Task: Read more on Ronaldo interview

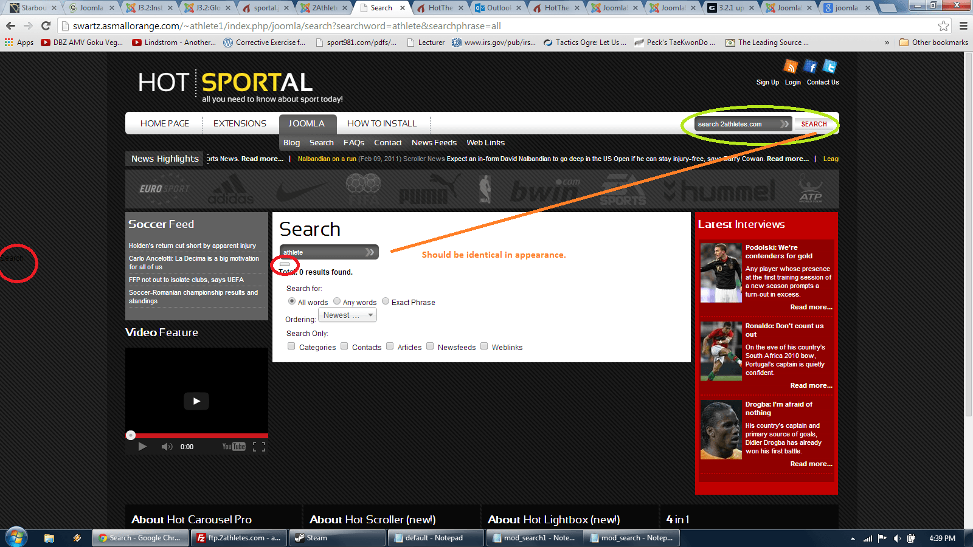Action: pos(811,385)
